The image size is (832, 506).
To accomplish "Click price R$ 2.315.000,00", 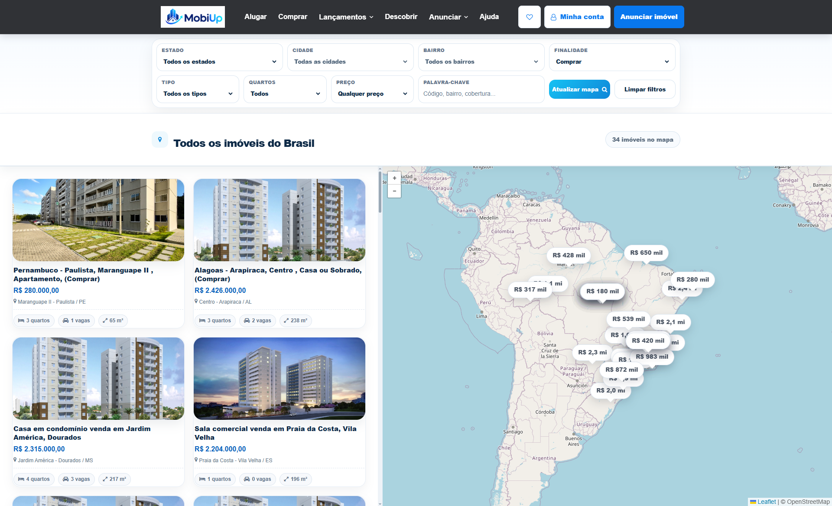I will click(x=39, y=449).
